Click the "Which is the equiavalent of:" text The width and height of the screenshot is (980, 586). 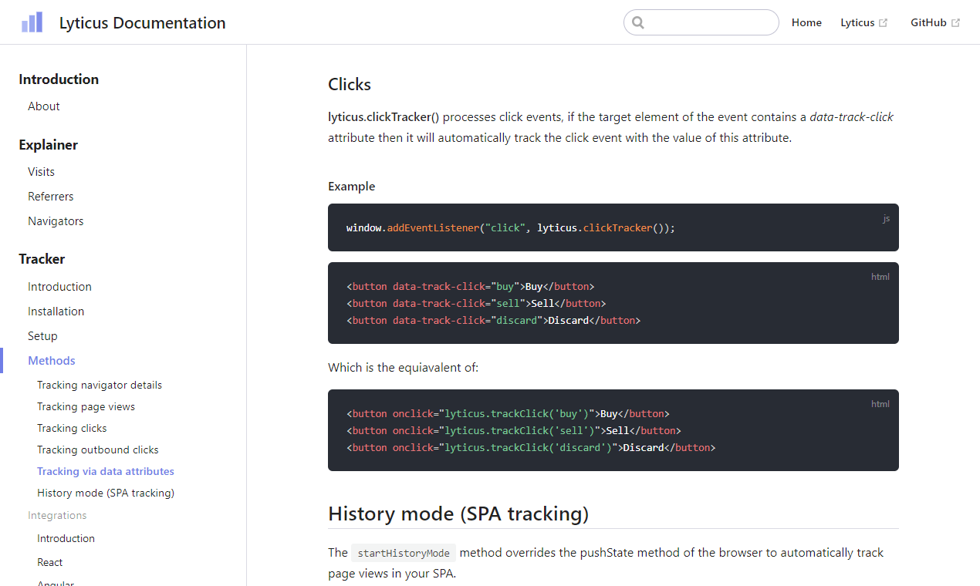(x=403, y=368)
